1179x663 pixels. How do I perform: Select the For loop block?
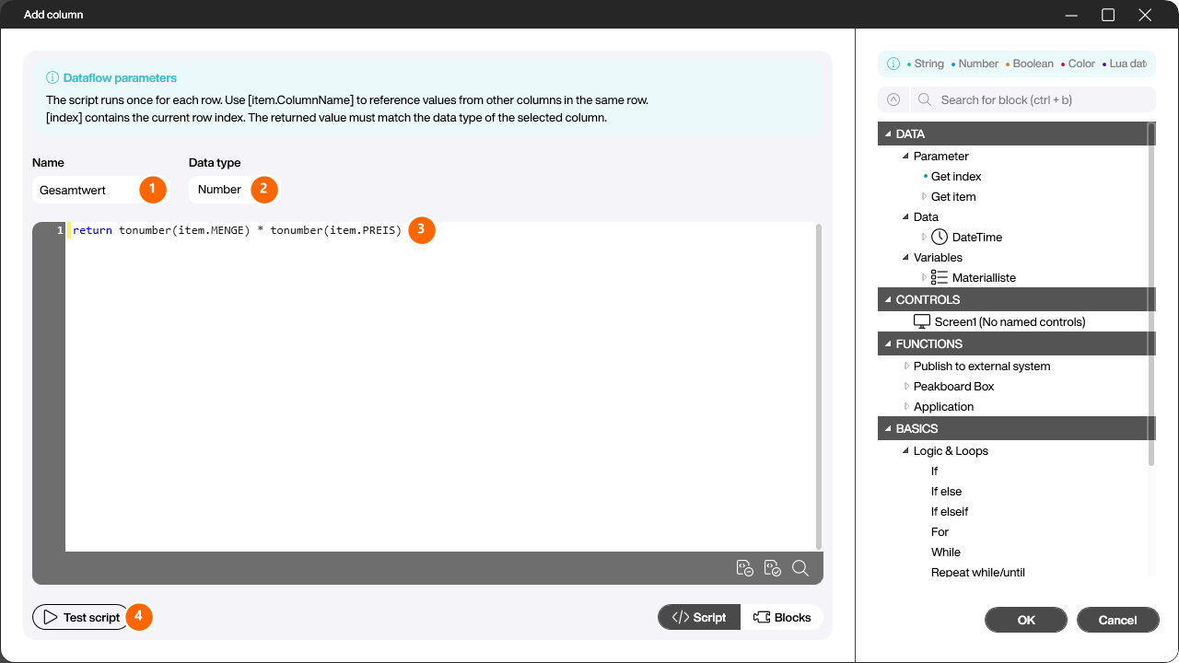[940, 531]
